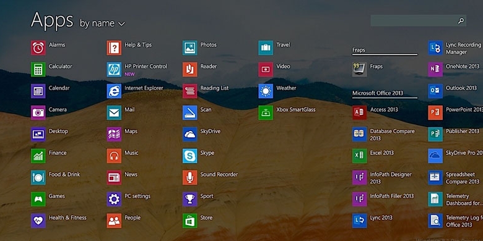
Task: Open the Alarms app icon
Action: click(38, 48)
